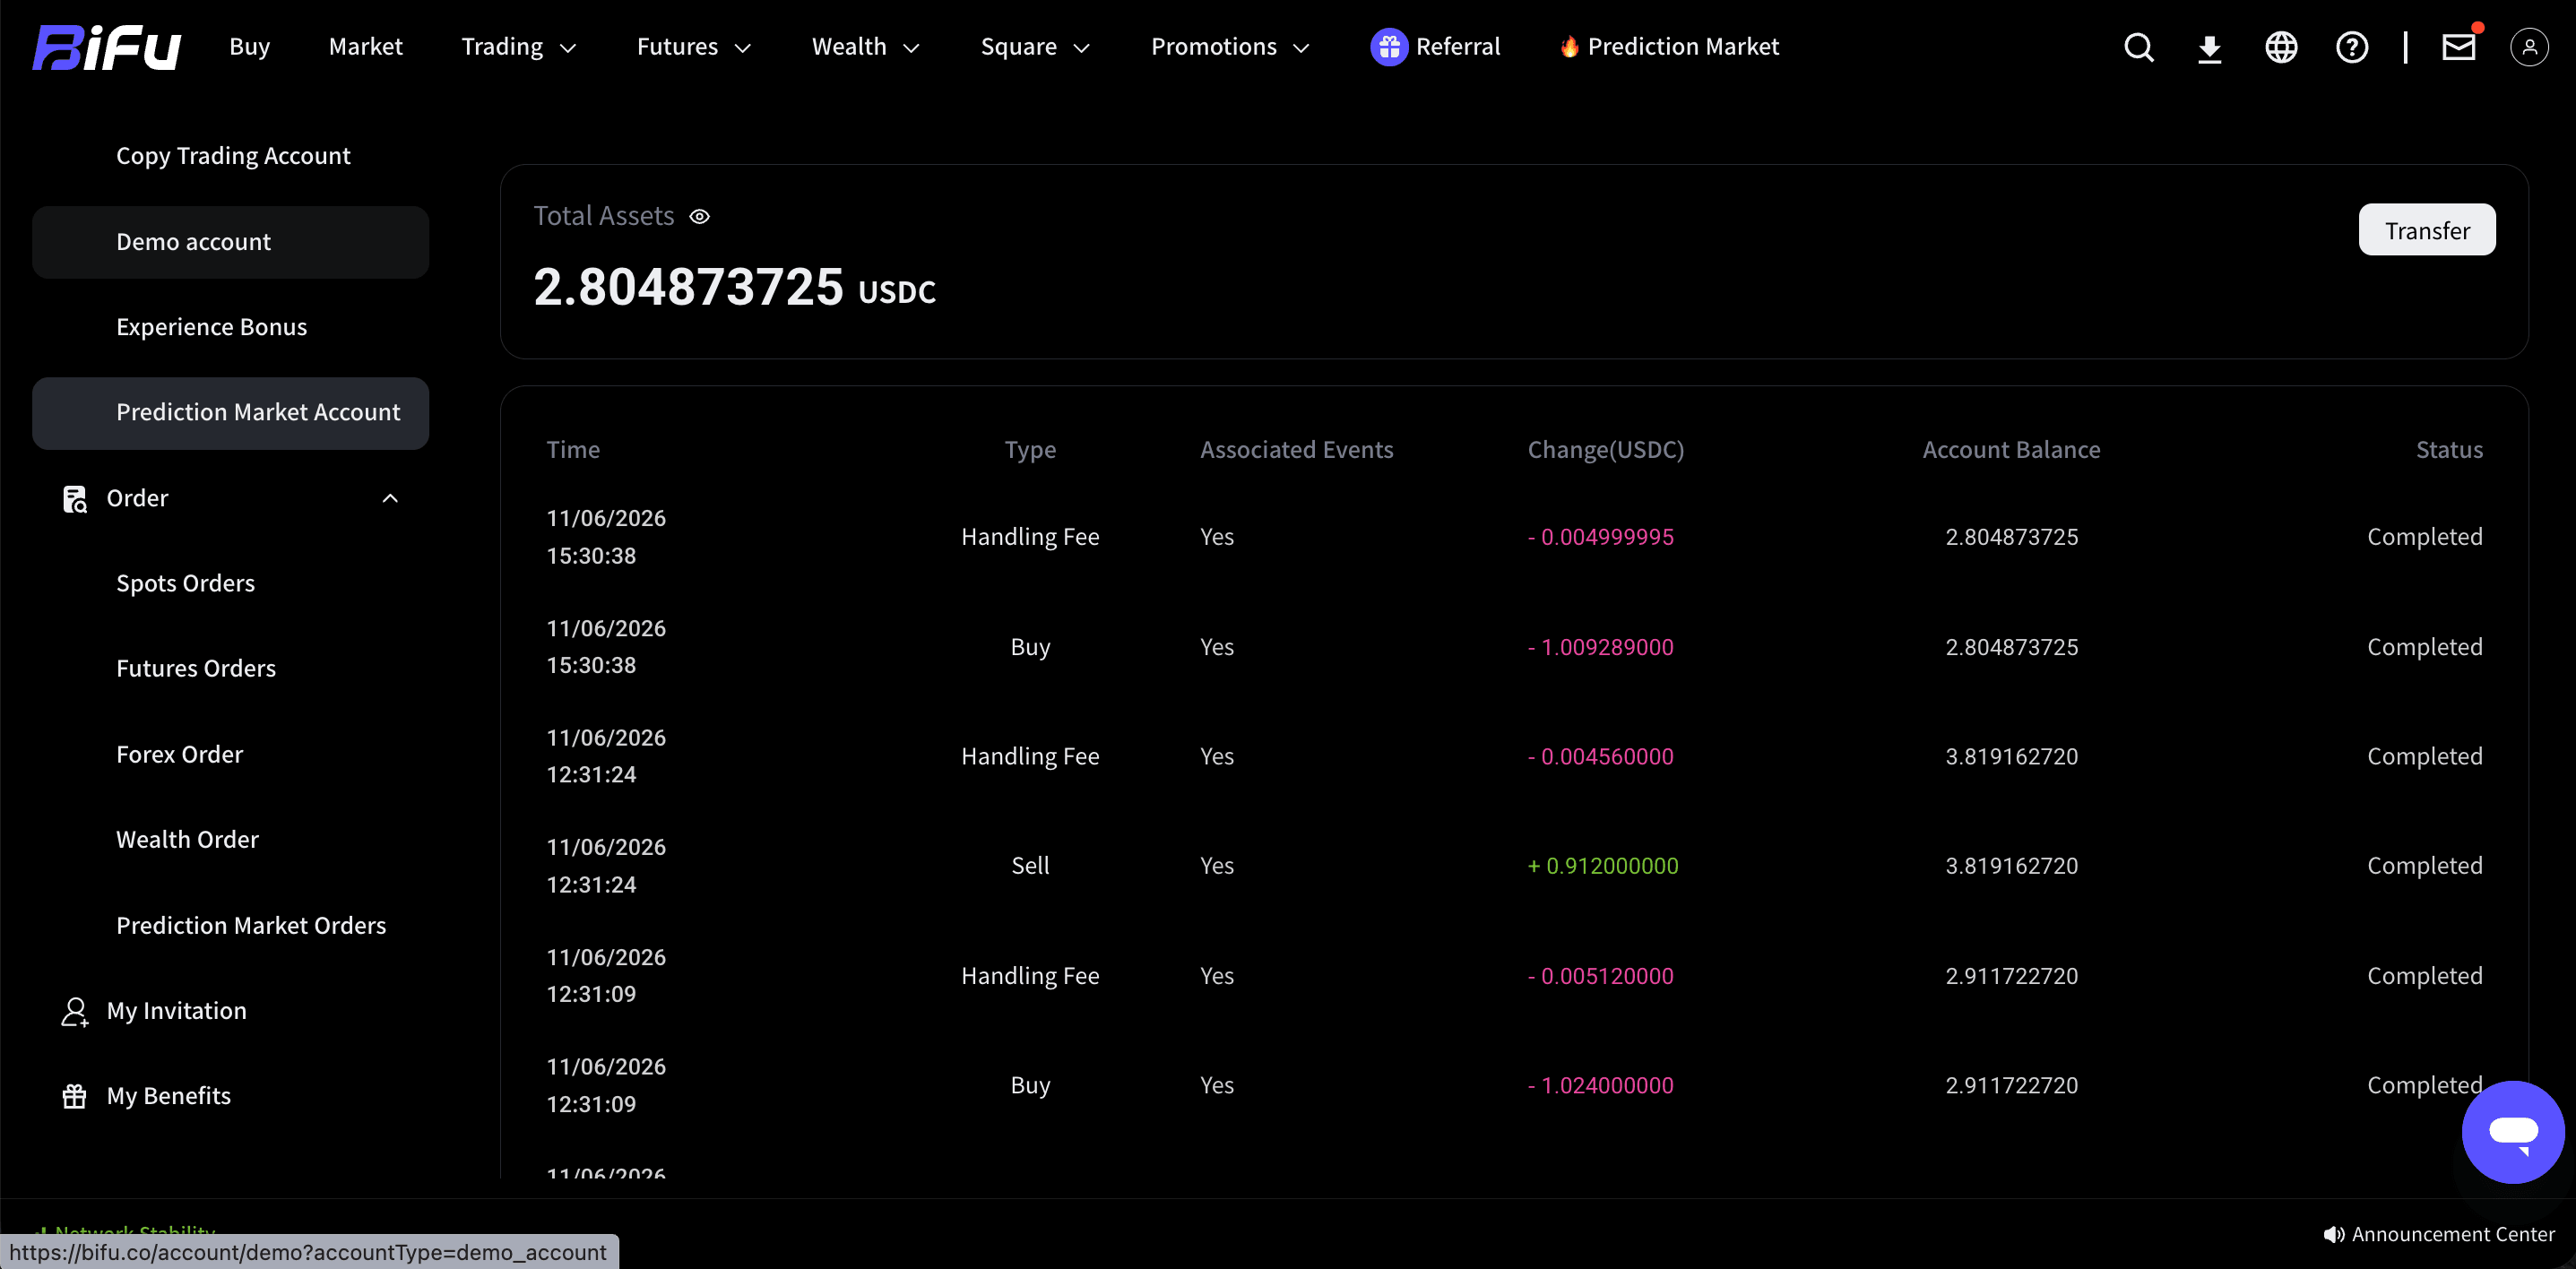
Task: Click Handling Fee cell at 12:31:24
Action: click(x=1030, y=756)
